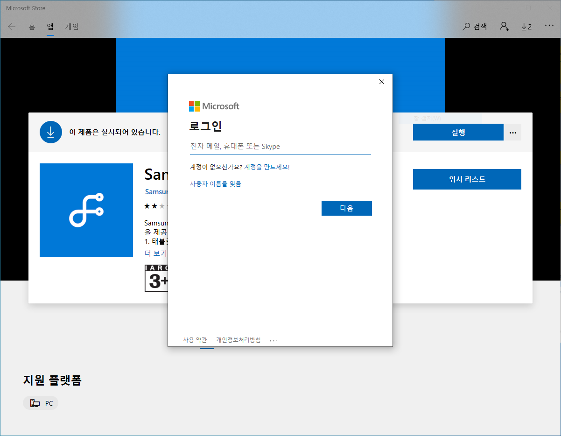
Task: Open the user account icon
Action: [x=505, y=27]
